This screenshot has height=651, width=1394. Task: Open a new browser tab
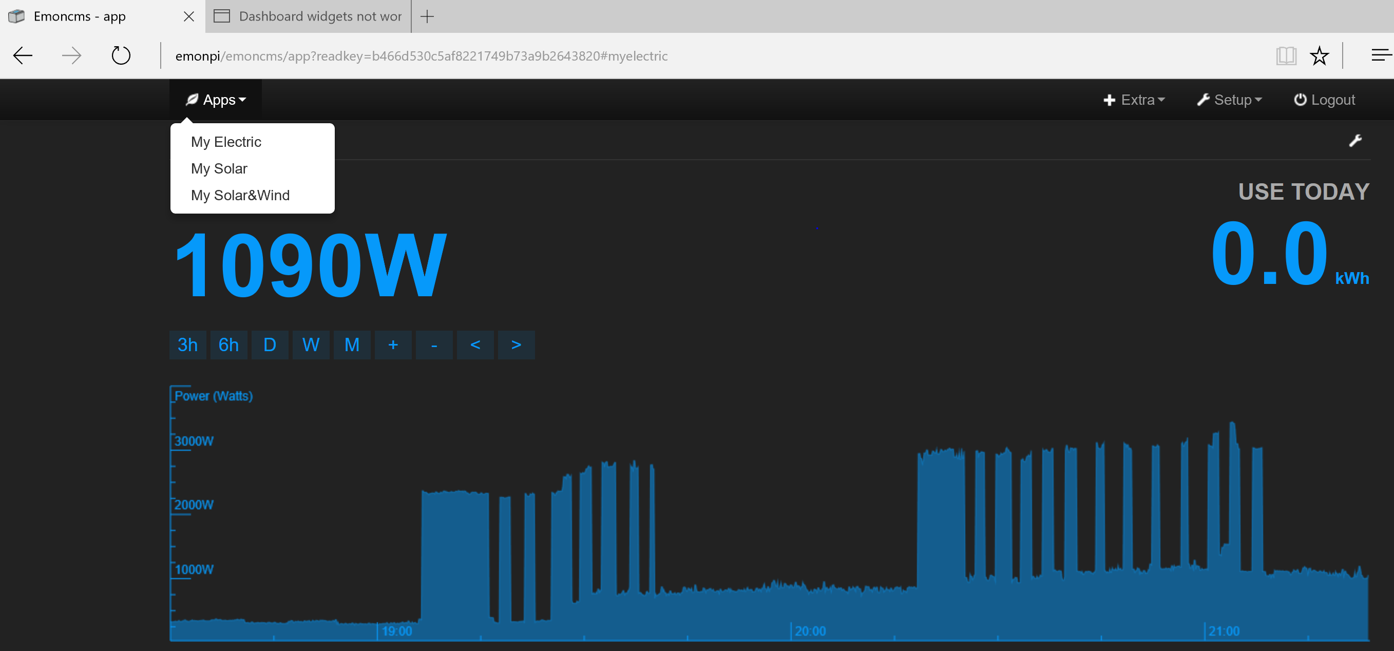pos(427,16)
